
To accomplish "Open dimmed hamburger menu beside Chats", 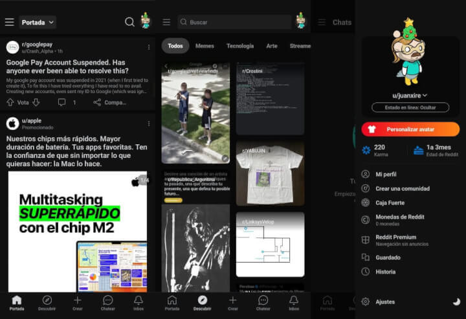I will point(322,22).
